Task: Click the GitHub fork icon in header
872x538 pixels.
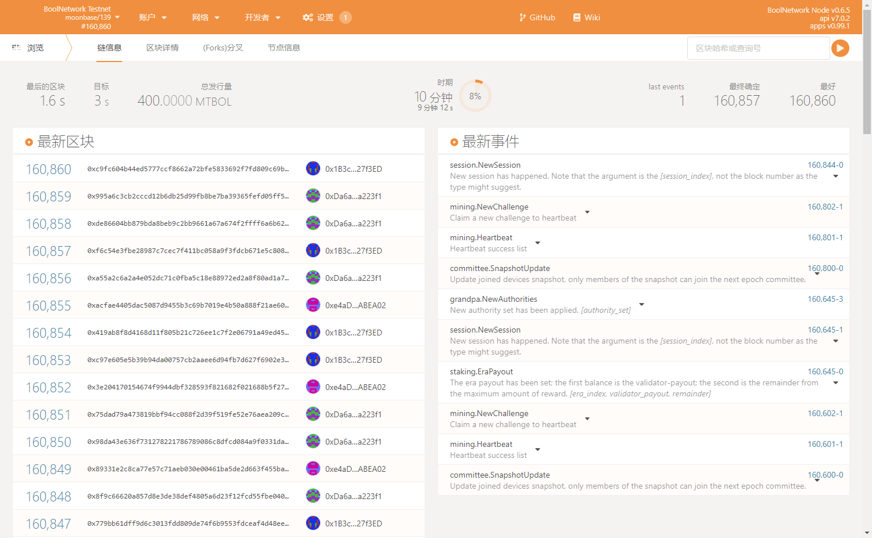Action: click(522, 17)
